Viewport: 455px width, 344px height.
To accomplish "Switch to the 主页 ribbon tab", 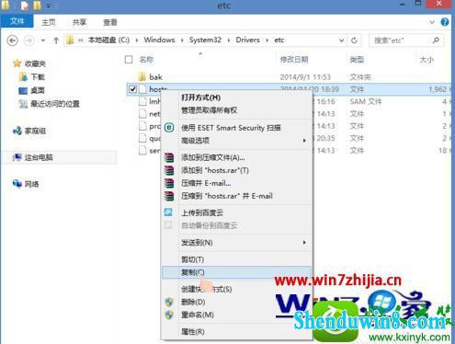I will pyautogui.click(x=49, y=22).
